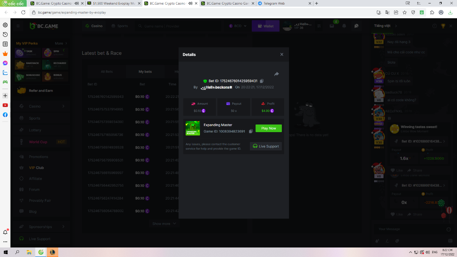Copy the Expanding Master Game ID
The width and height of the screenshot is (457, 257).
tap(251, 131)
